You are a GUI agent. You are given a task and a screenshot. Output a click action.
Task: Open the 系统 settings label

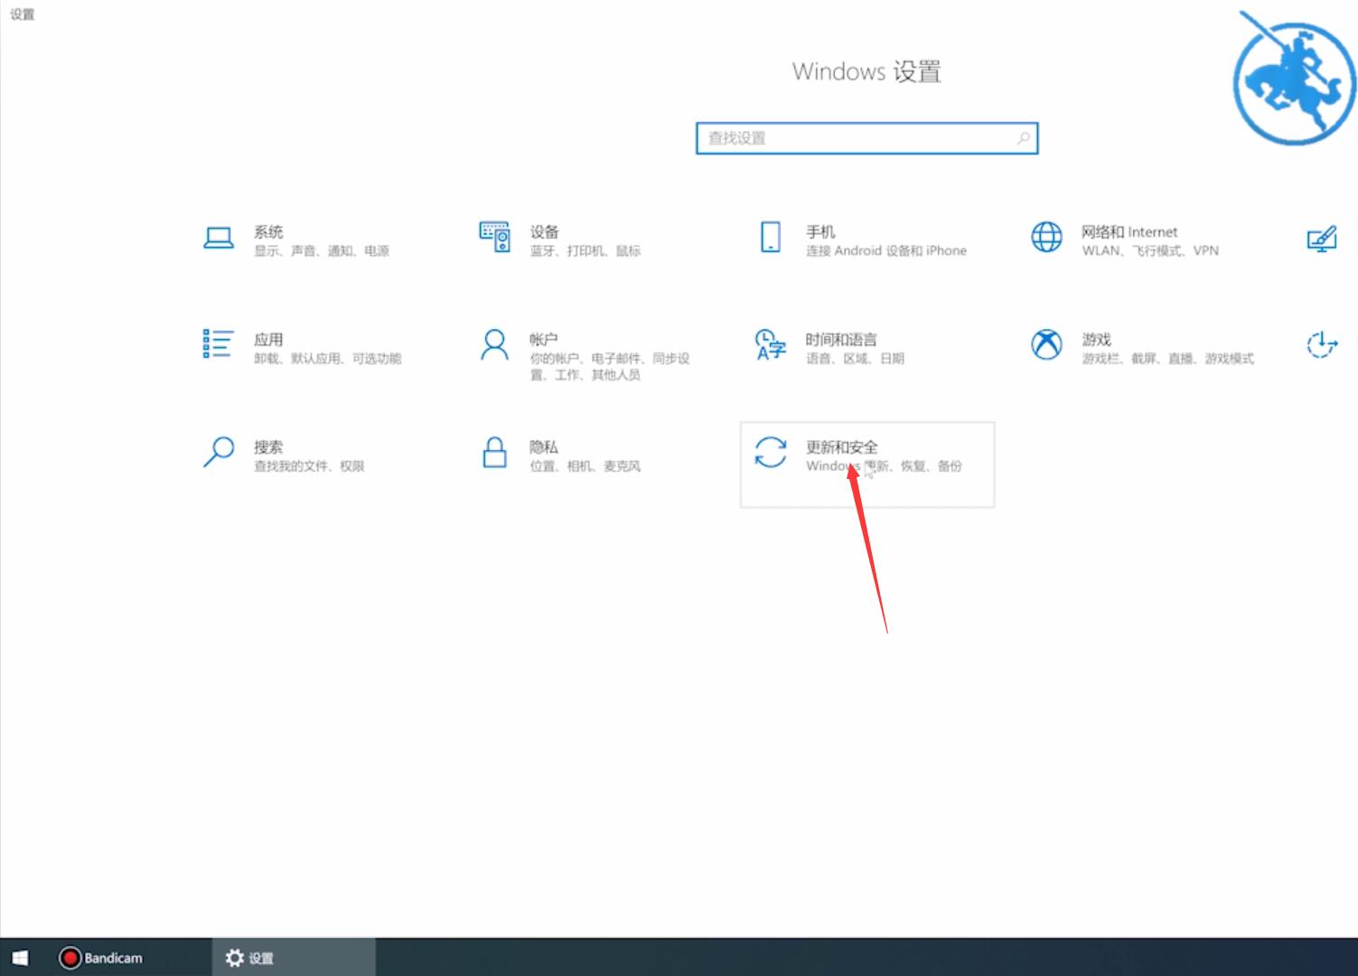pyautogui.click(x=268, y=231)
